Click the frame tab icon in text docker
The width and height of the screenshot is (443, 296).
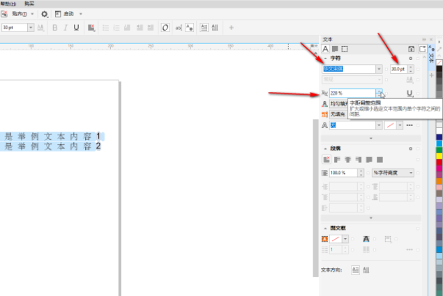pos(344,49)
